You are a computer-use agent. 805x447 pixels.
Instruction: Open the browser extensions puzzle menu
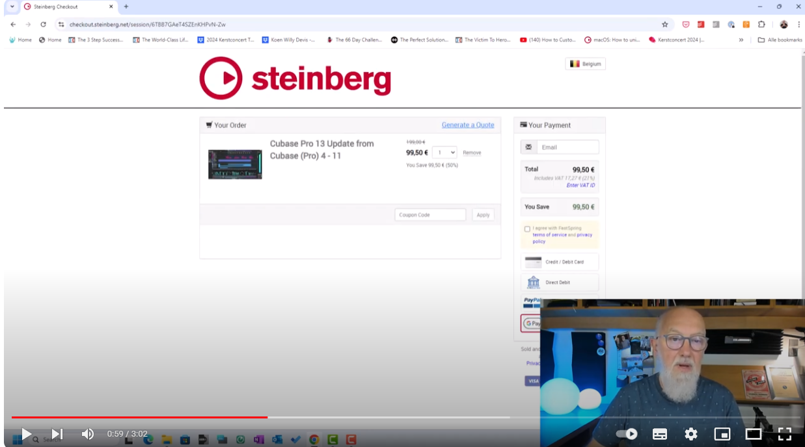click(761, 24)
